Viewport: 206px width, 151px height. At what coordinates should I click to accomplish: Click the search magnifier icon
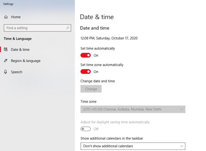tap(68, 28)
